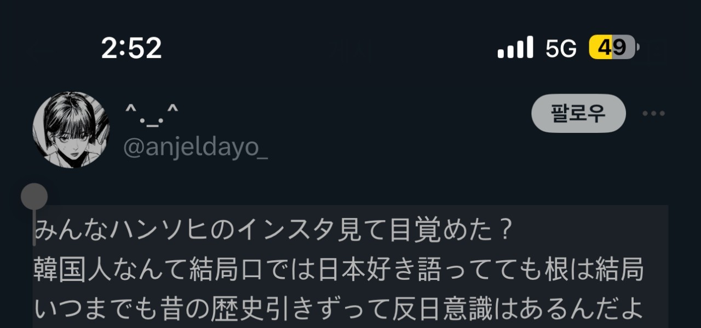Viewport: 701px width, 328px height.
Task: Tap the 2:52 clock in status bar
Action: (x=131, y=48)
